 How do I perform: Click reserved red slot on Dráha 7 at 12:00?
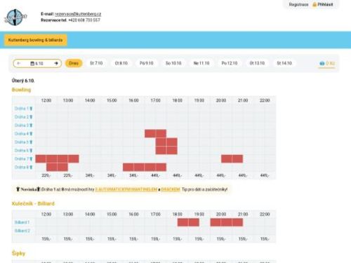click(41, 159)
